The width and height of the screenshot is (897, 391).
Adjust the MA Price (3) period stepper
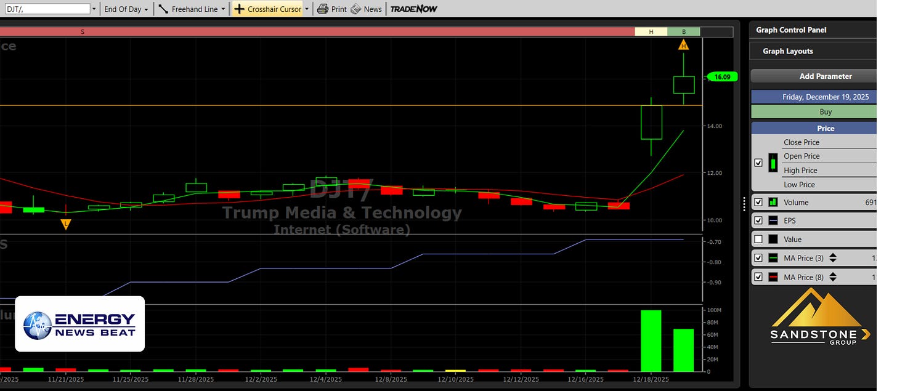point(832,258)
